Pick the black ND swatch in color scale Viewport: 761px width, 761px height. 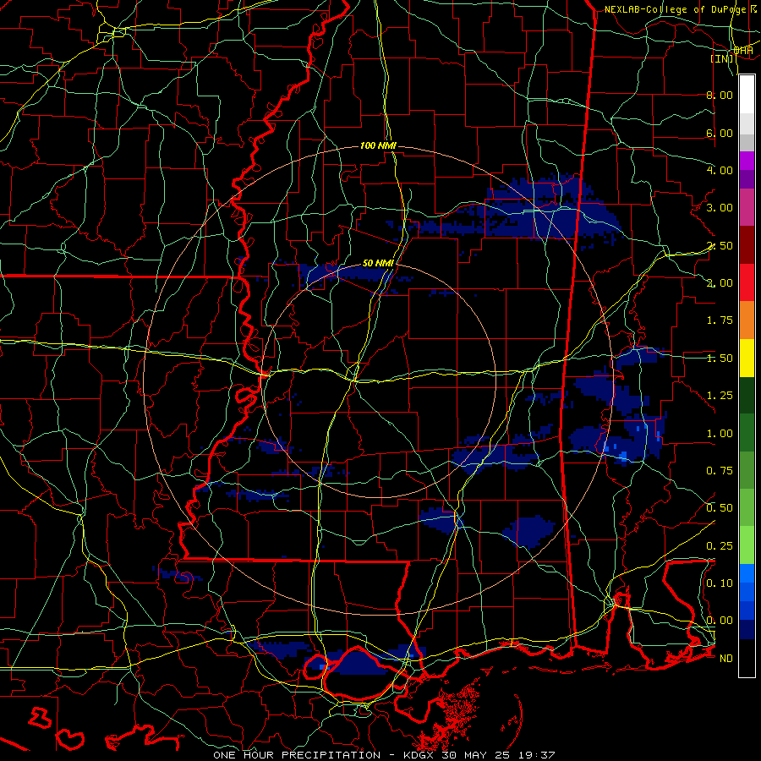click(747, 658)
